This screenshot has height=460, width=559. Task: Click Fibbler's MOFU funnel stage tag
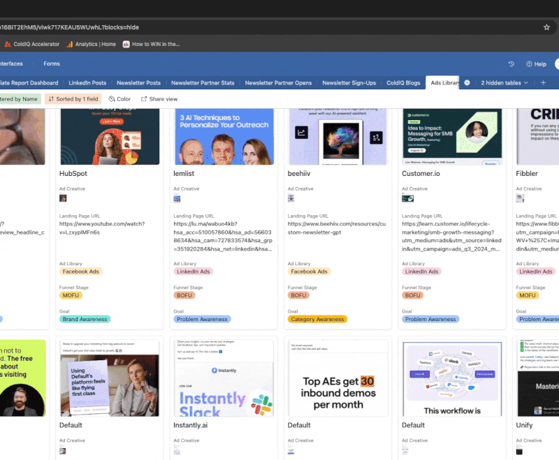pos(528,295)
